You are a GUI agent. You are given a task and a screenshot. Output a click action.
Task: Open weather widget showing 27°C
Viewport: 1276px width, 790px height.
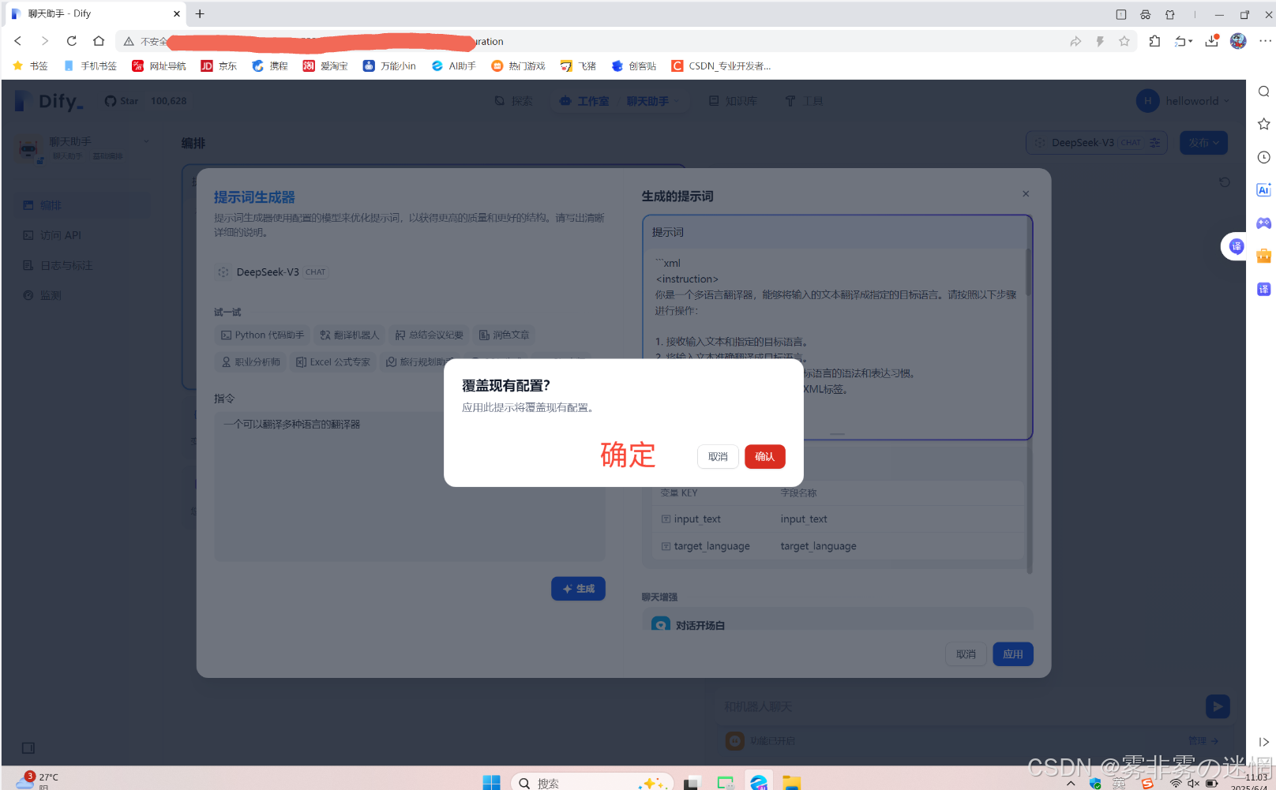pos(38,781)
